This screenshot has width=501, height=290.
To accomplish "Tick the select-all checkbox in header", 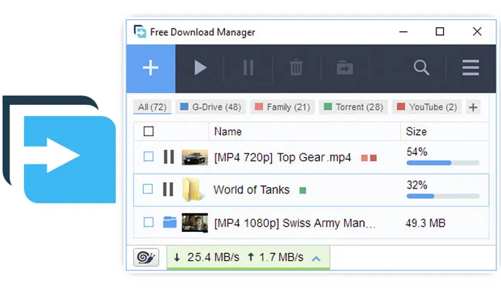I will tap(149, 131).
